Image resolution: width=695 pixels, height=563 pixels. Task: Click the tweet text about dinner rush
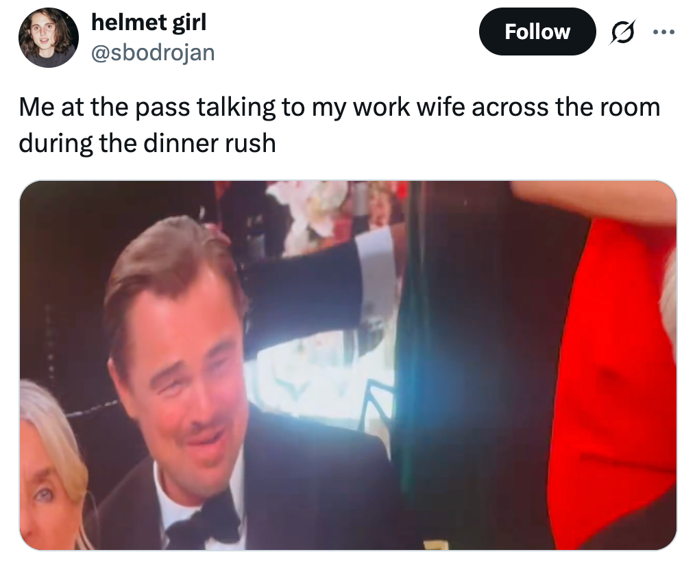coord(339,125)
